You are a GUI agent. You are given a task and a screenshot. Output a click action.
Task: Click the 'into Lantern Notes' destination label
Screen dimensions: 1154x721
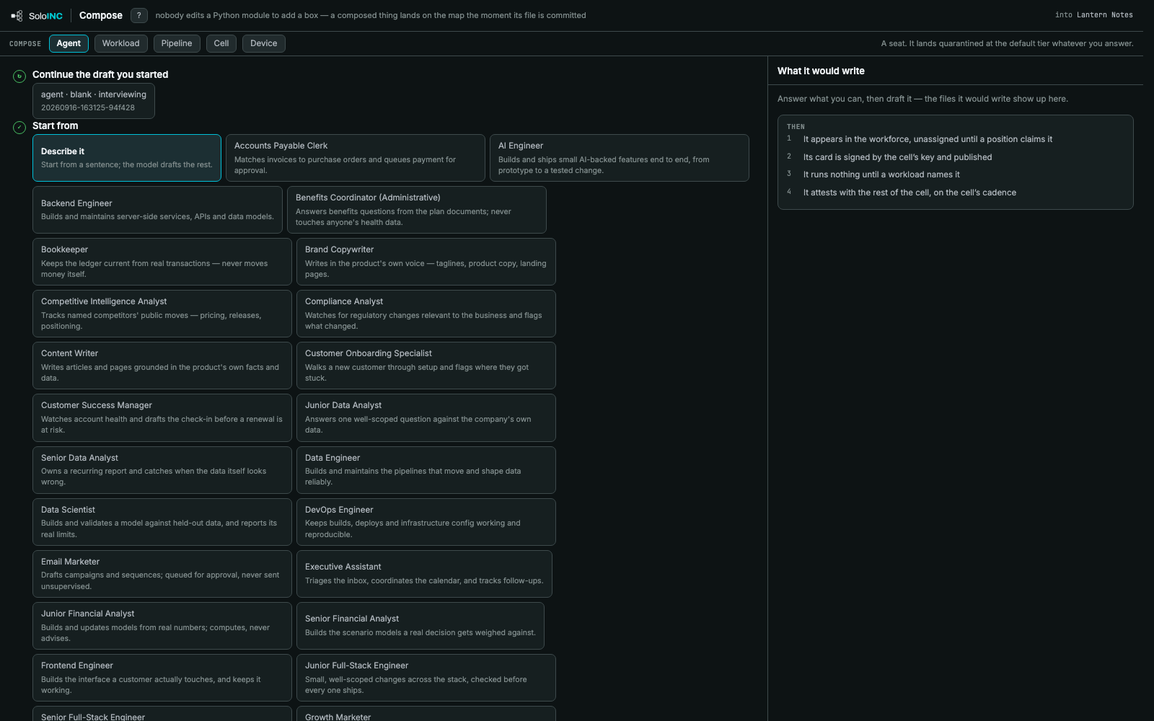coord(1093,15)
